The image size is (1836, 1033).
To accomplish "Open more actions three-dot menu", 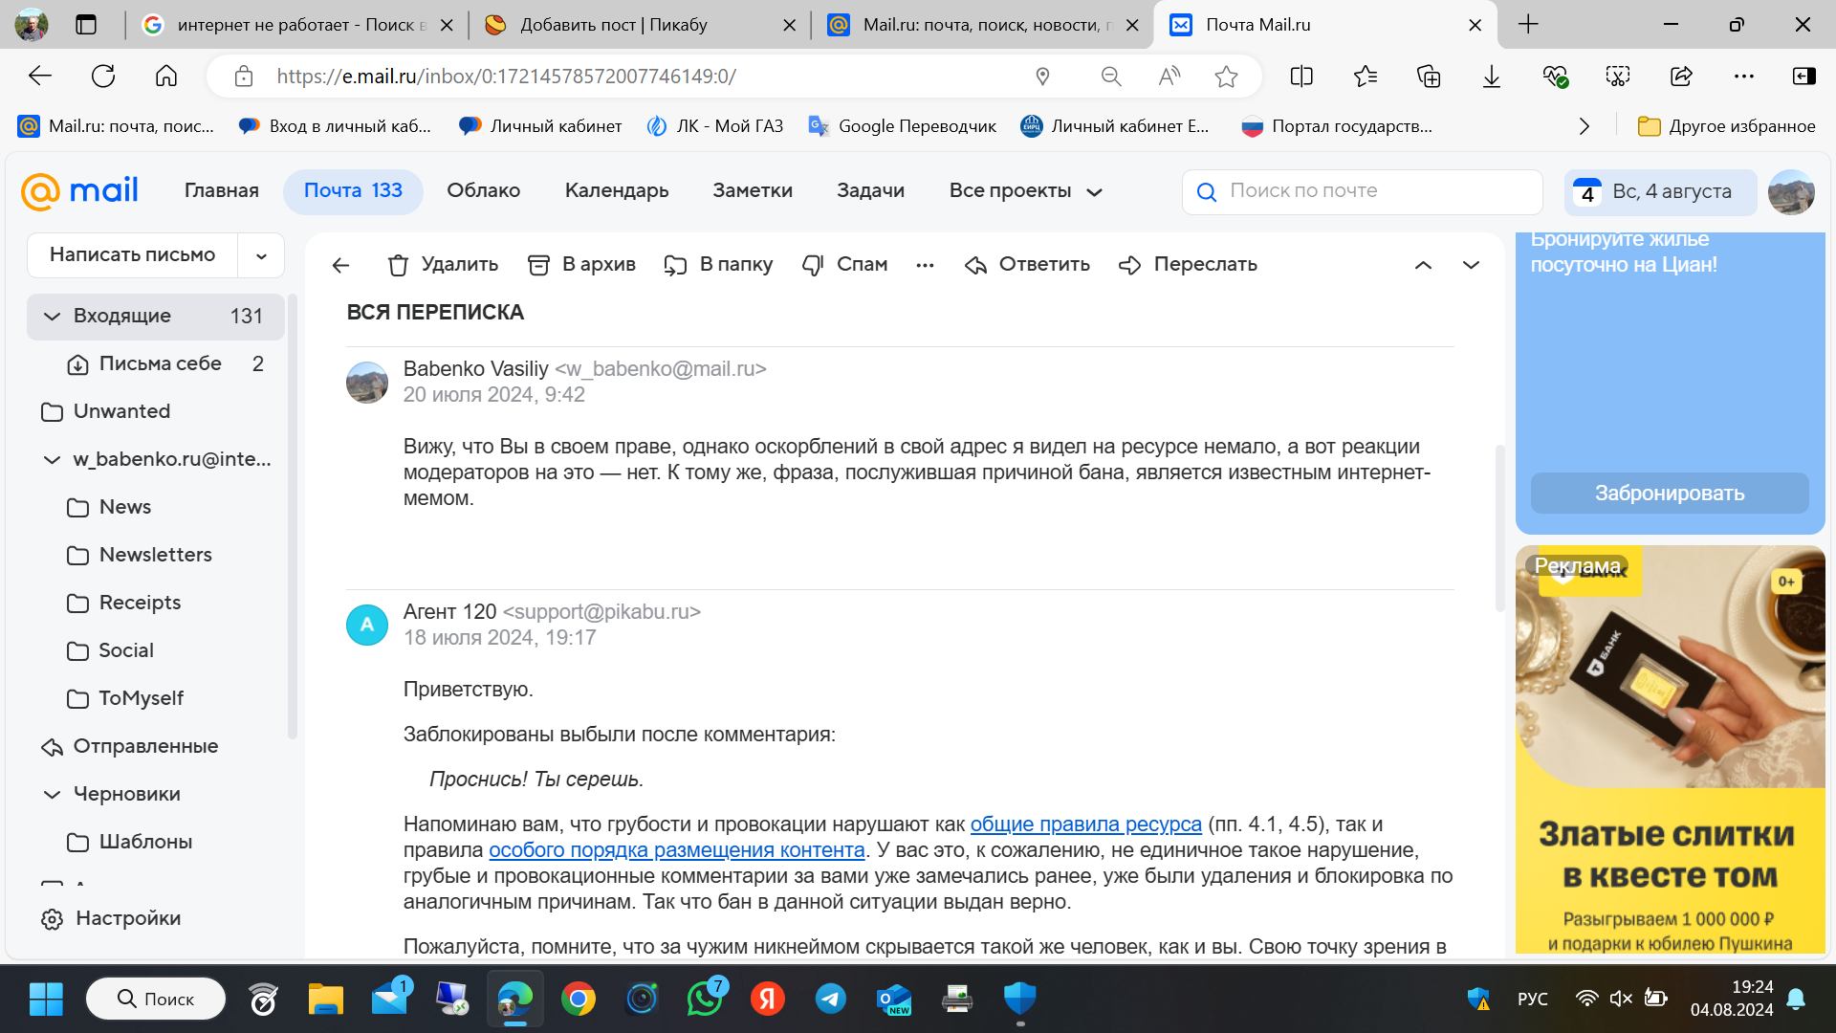I will (x=925, y=265).
